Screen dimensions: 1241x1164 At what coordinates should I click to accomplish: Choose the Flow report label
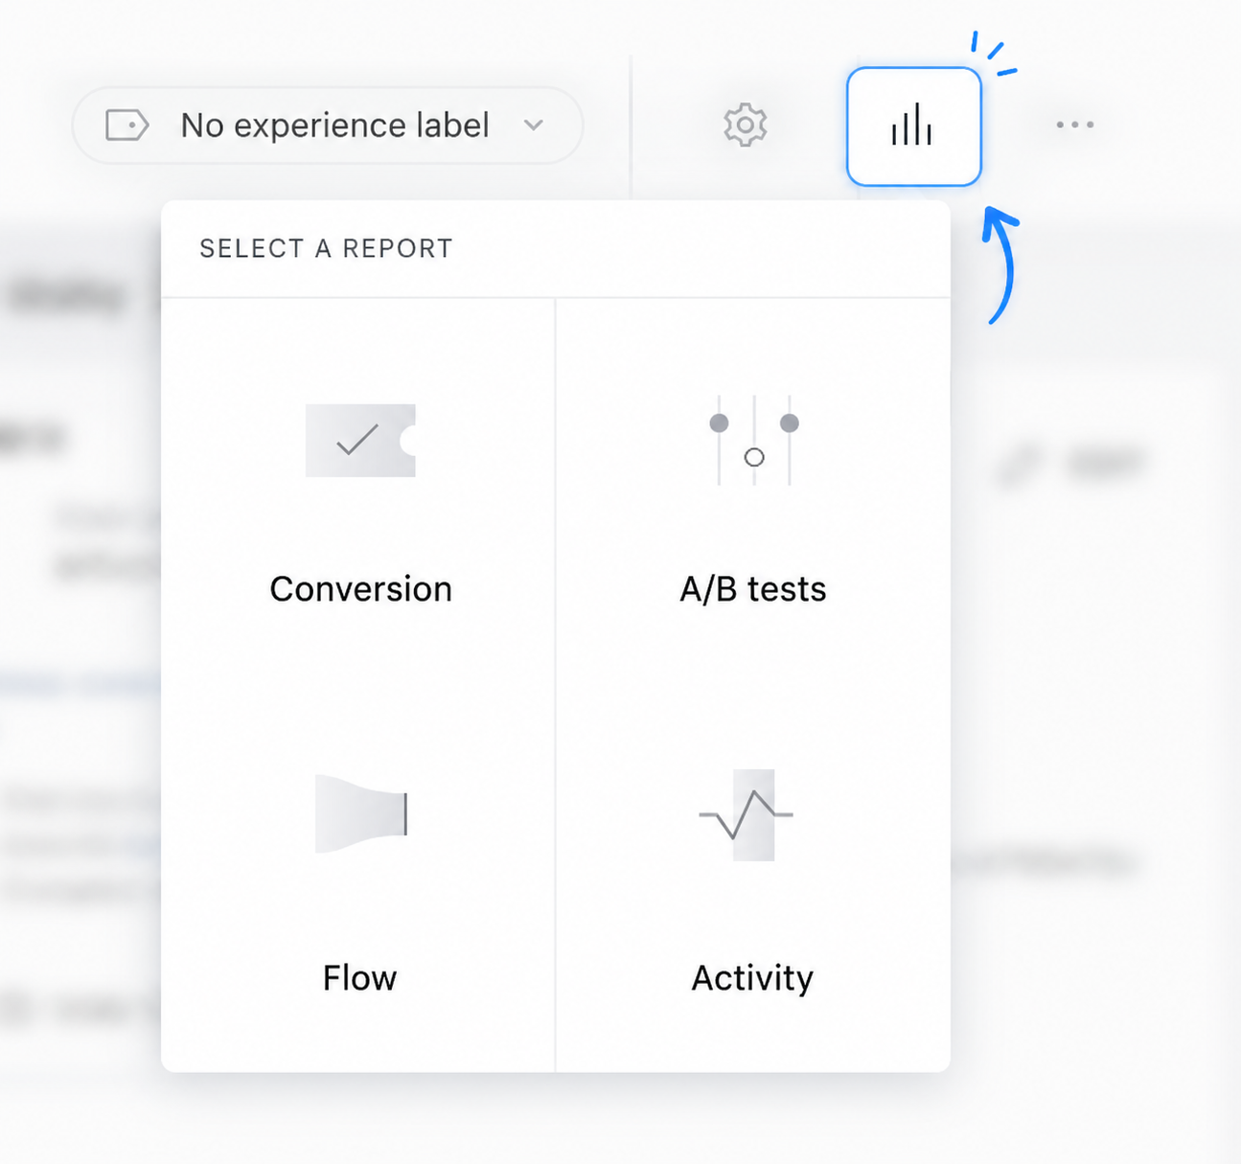[359, 978]
